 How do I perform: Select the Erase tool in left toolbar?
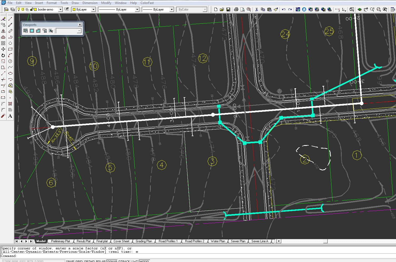tap(3, 19)
